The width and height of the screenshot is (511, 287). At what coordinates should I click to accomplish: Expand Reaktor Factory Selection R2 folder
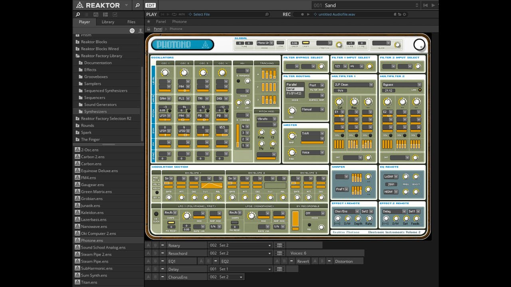click(x=77, y=118)
